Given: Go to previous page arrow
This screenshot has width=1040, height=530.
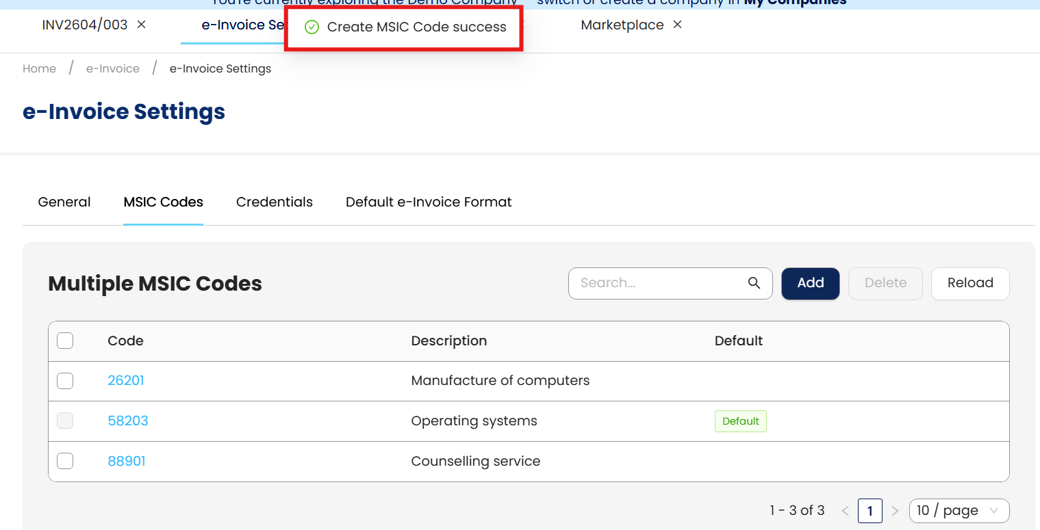Looking at the screenshot, I should (x=845, y=511).
